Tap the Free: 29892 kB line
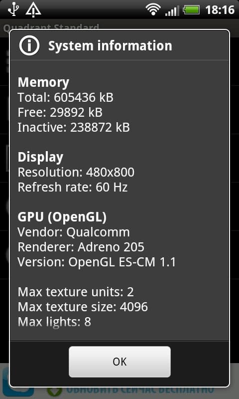Image resolution: width=239 pixels, height=399 pixels. pyautogui.click(x=60, y=113)
